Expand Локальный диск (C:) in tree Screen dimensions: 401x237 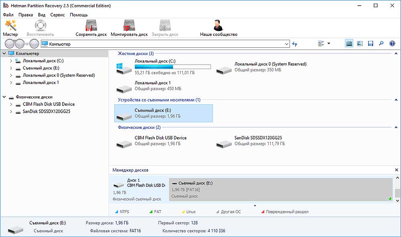click(11, 61)
